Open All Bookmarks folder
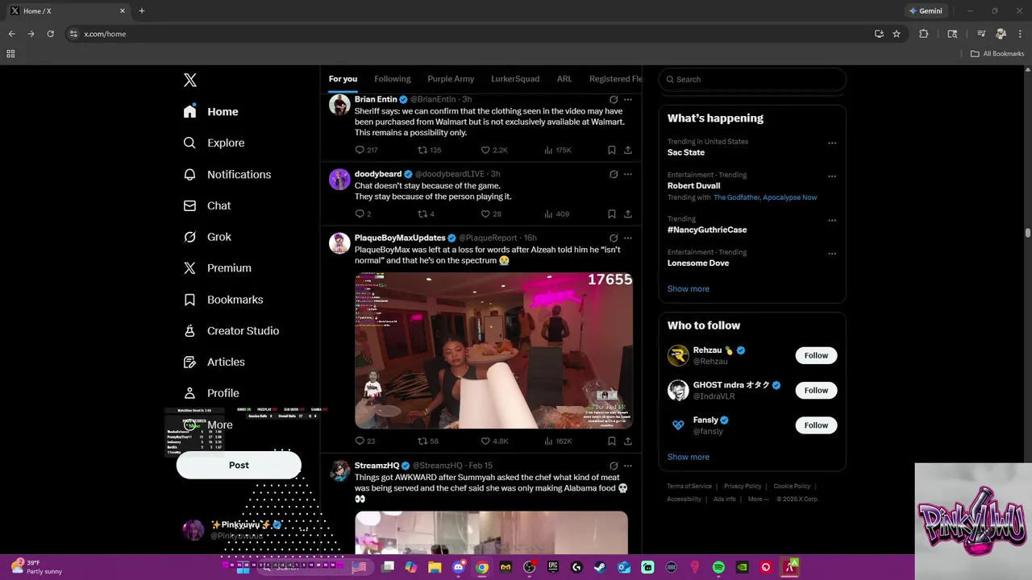Screen dimensions: 1032x580 [x=997, y=54]
